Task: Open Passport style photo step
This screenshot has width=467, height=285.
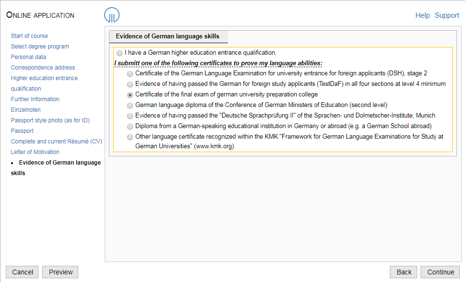Action: (x=50, y=120)
